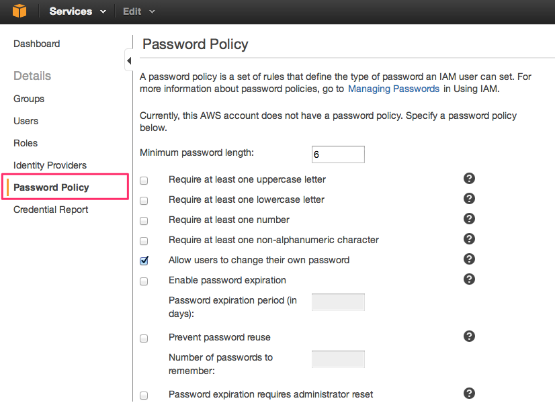This screenshot has width=555, height=411.
Task: Collapse the left navigation panel
Action: coord(129,60)
